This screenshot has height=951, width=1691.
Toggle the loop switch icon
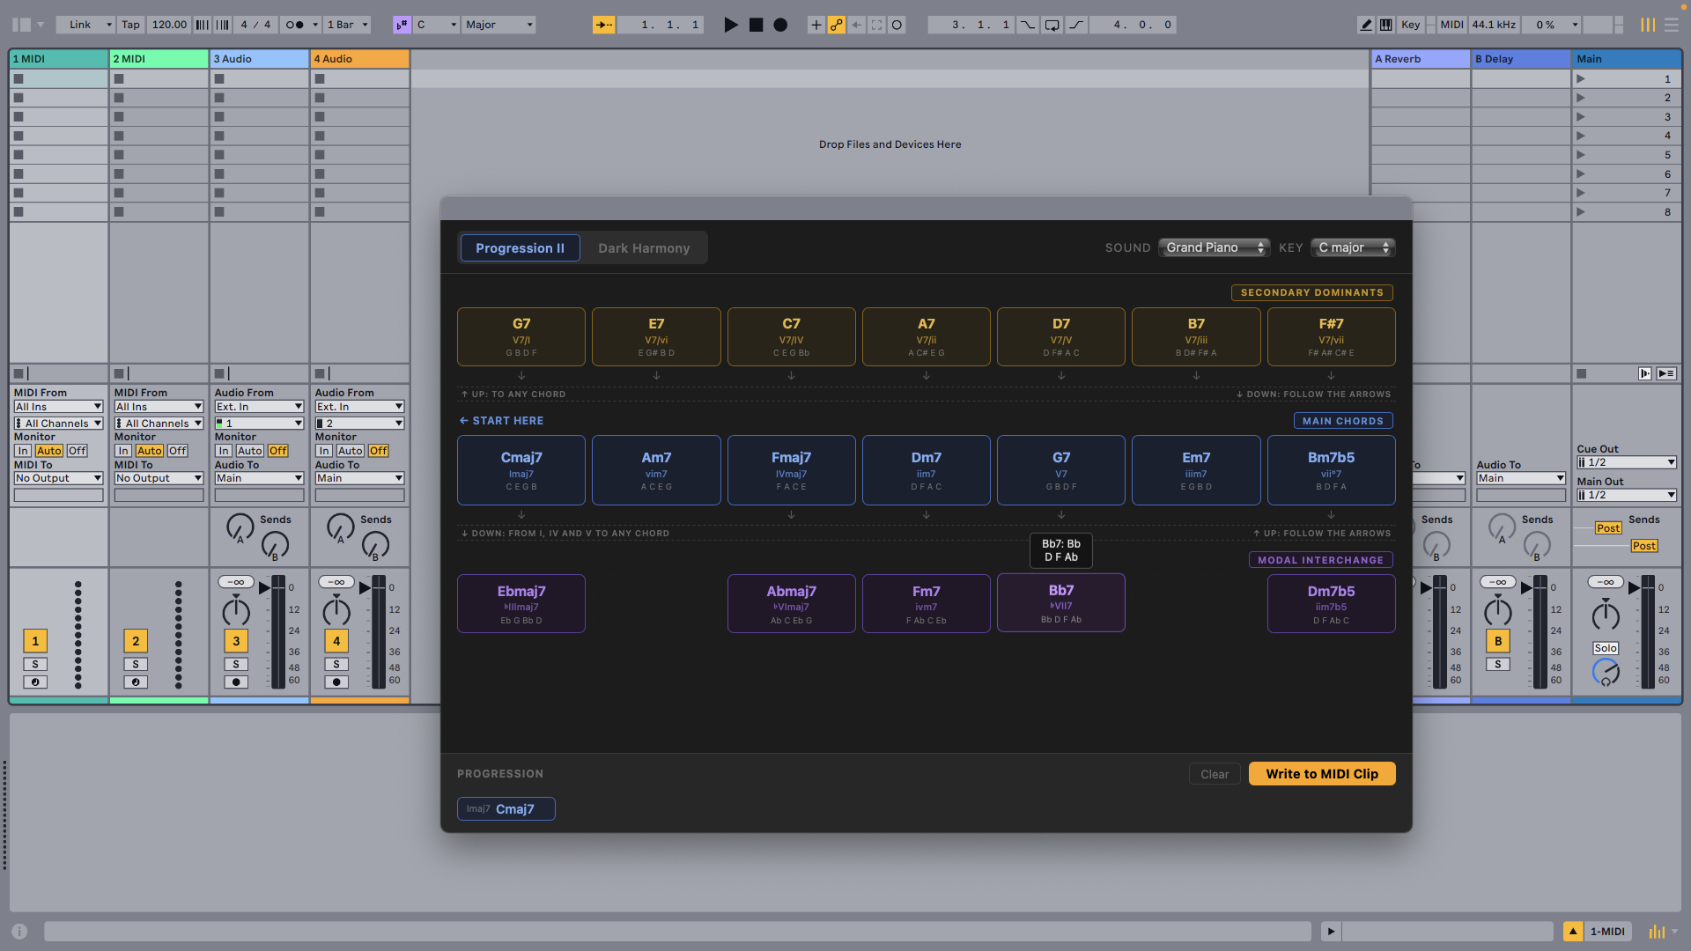tap(1052, 25)
